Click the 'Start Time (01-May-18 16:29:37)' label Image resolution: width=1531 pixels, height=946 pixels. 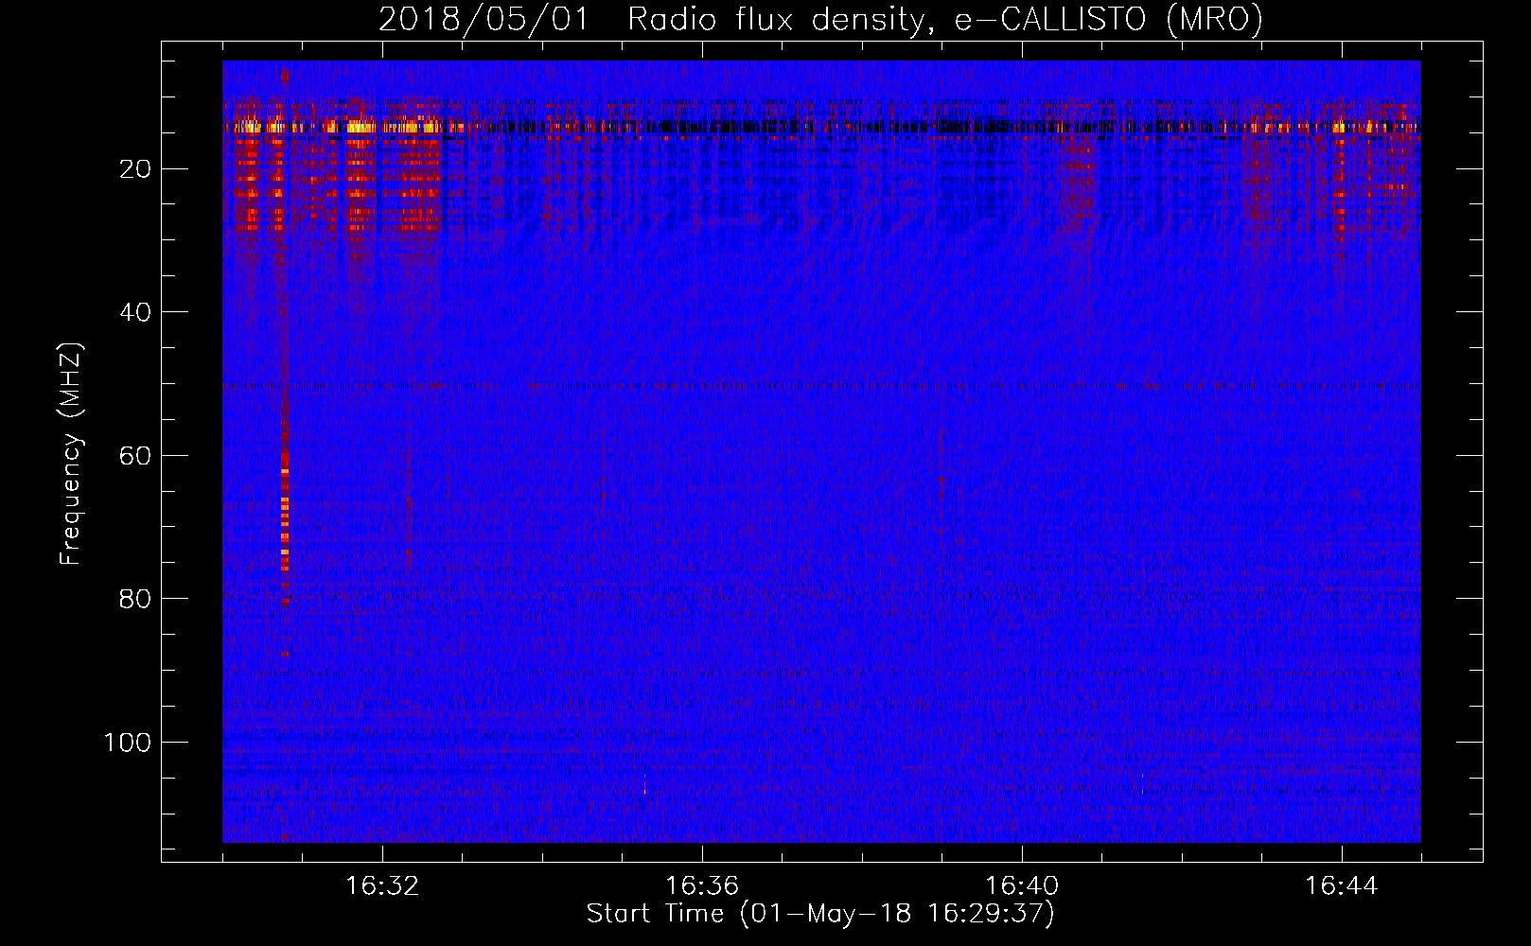820,914
